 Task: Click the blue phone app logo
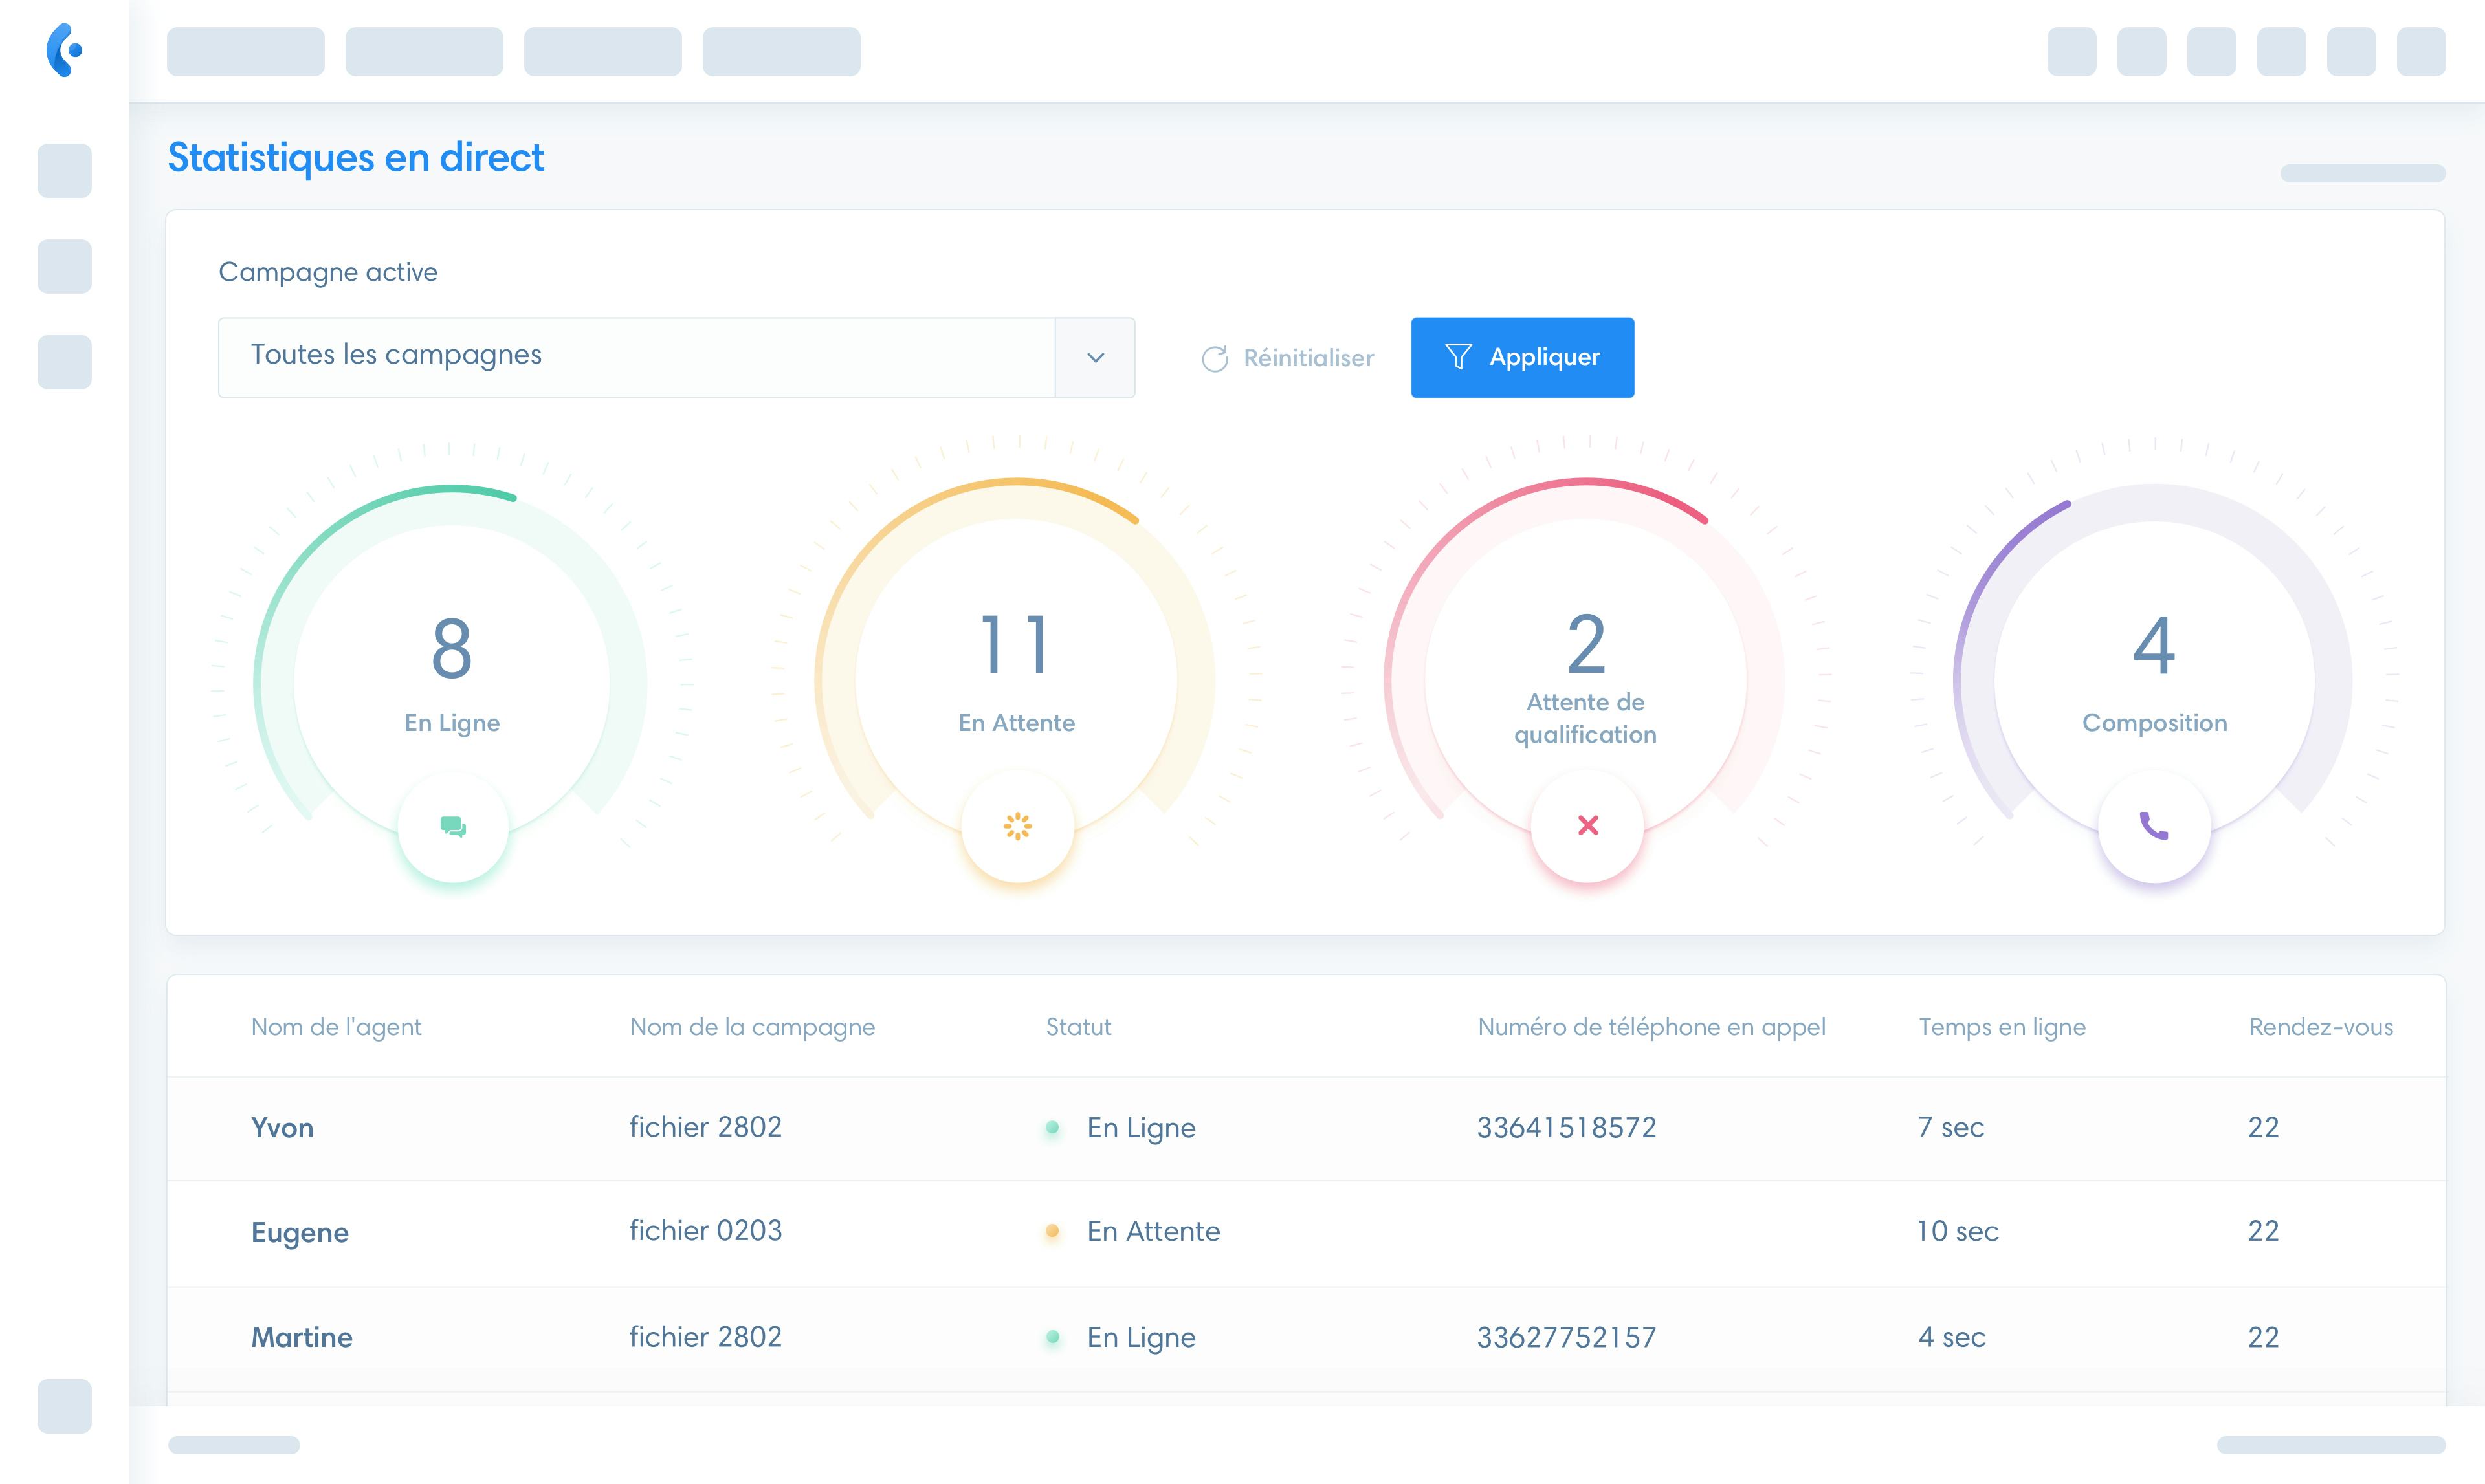(x=65, y=50)
